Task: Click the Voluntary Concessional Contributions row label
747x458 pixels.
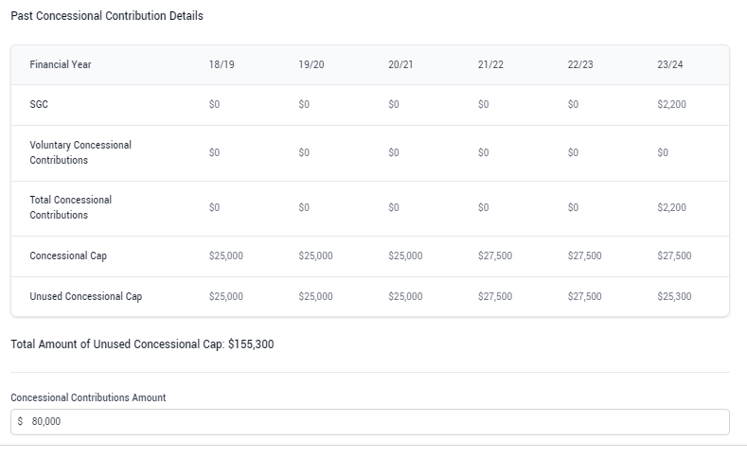Action: (80, 152)
